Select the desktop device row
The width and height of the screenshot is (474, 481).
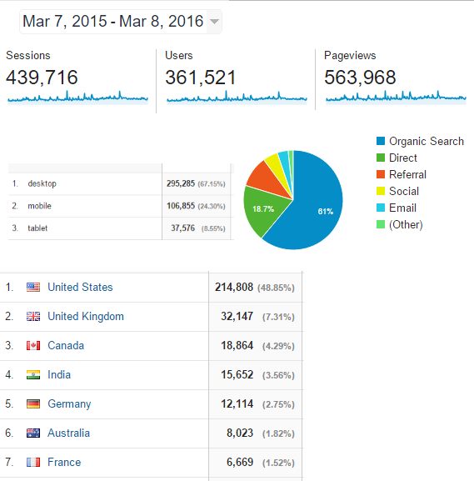pos(121,183)
